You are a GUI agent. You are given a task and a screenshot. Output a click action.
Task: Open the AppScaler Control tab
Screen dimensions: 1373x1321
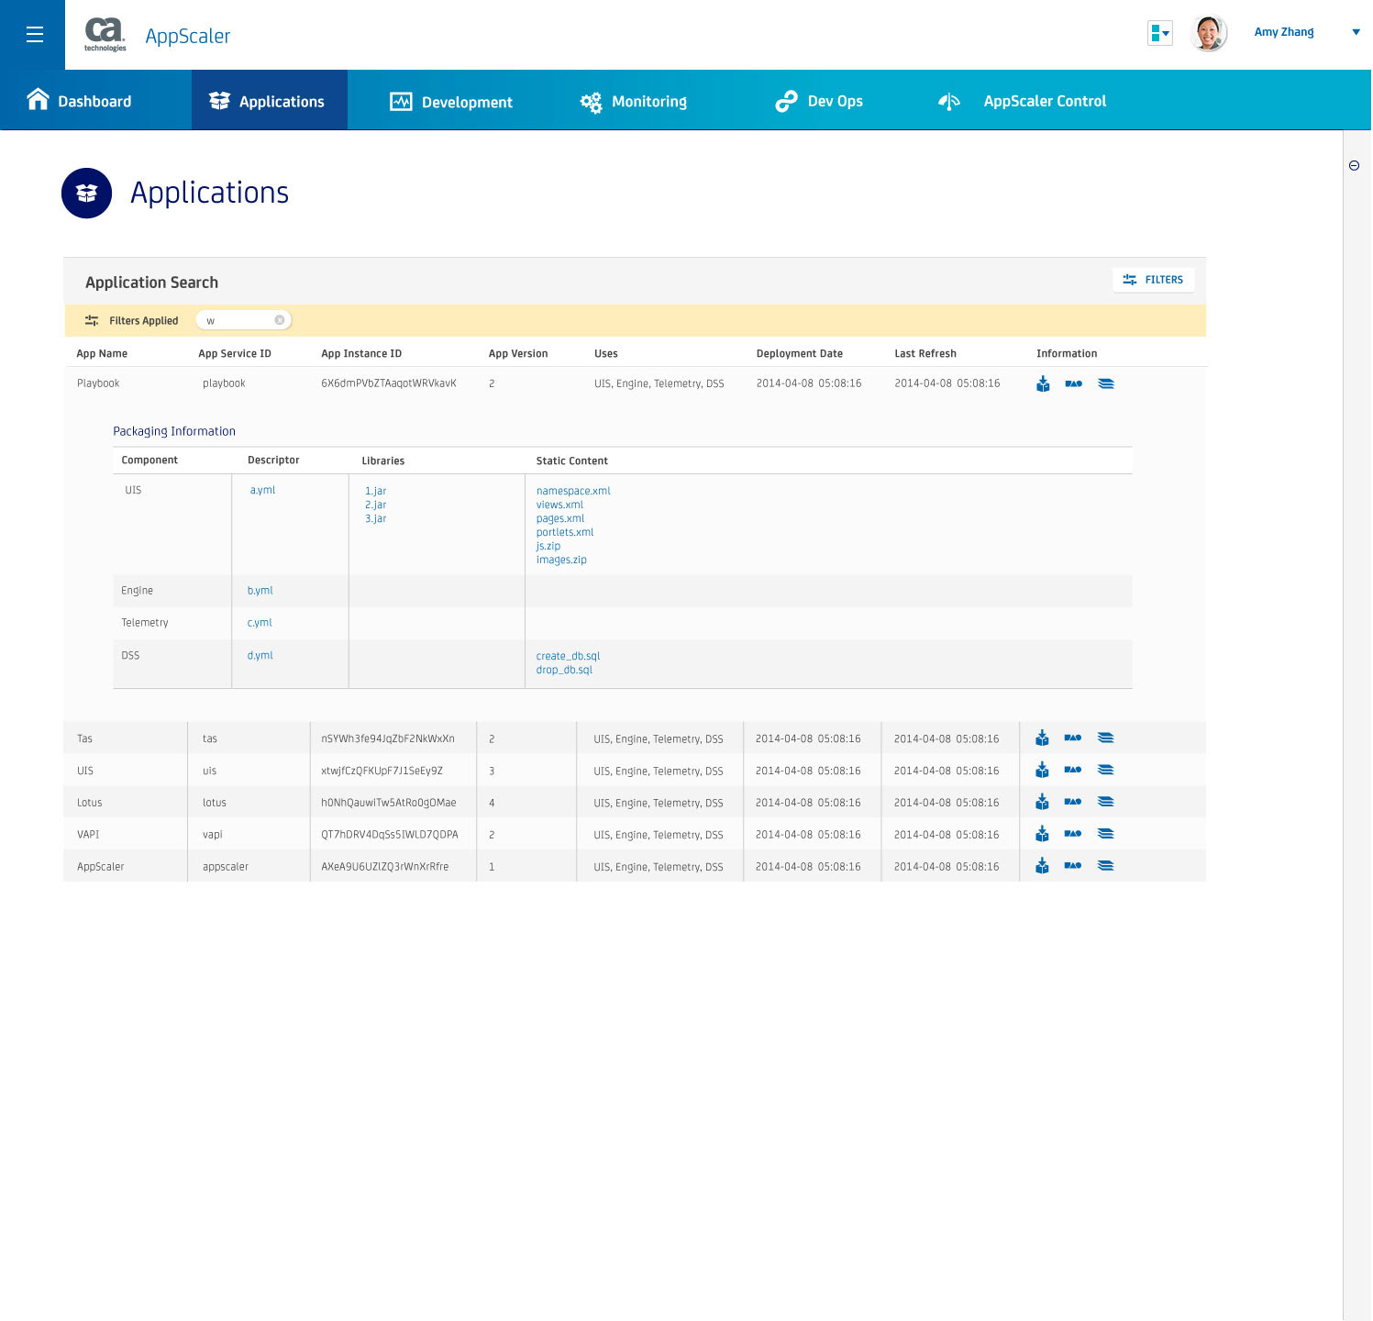(x=1022, y=101)
